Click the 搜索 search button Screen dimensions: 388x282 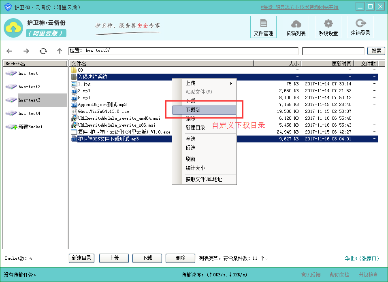point(376,51)
